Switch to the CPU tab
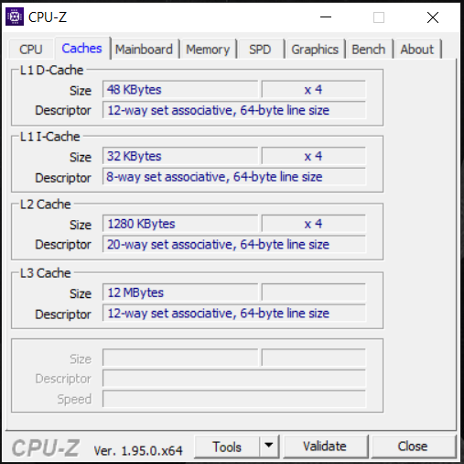464x464 pixels. [x=31, y=50]
